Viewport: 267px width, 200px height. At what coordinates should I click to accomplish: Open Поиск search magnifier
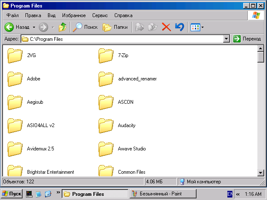(77, 27)
